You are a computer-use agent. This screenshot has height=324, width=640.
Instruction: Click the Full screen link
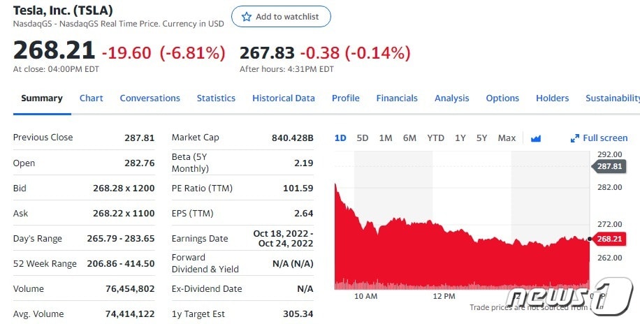[605, 138]
